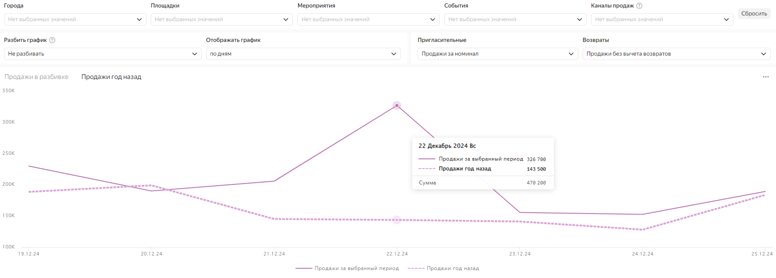Expand the События filter dropdown
Screen dimensions: 776x278
(x=515, y=19)
